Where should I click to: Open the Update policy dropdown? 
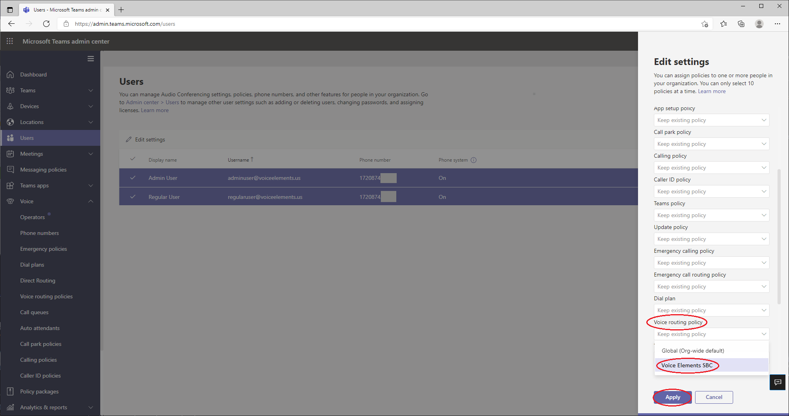[711, 239]
